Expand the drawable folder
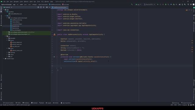This screenshot has height=110, width=195. coord(7,38)
